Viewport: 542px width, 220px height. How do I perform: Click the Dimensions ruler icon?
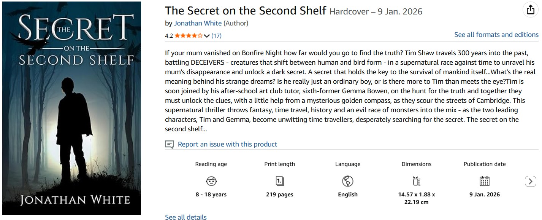click(417, 181)
